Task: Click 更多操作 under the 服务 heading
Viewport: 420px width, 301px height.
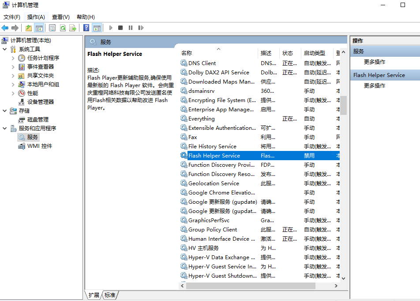Action: coord(375,62)
